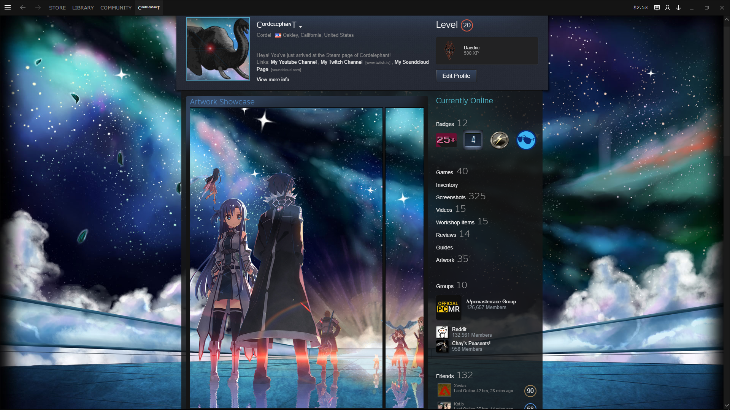Click the sunglasses badge icon
Viewport: 730px width, 410px height.
click(x=526, y=140)
